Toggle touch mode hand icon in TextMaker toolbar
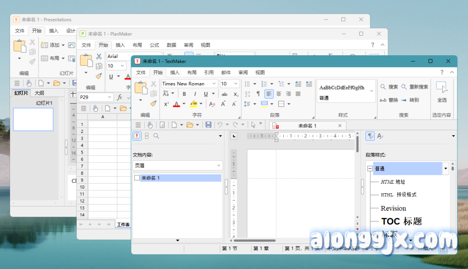 point(150,125)
